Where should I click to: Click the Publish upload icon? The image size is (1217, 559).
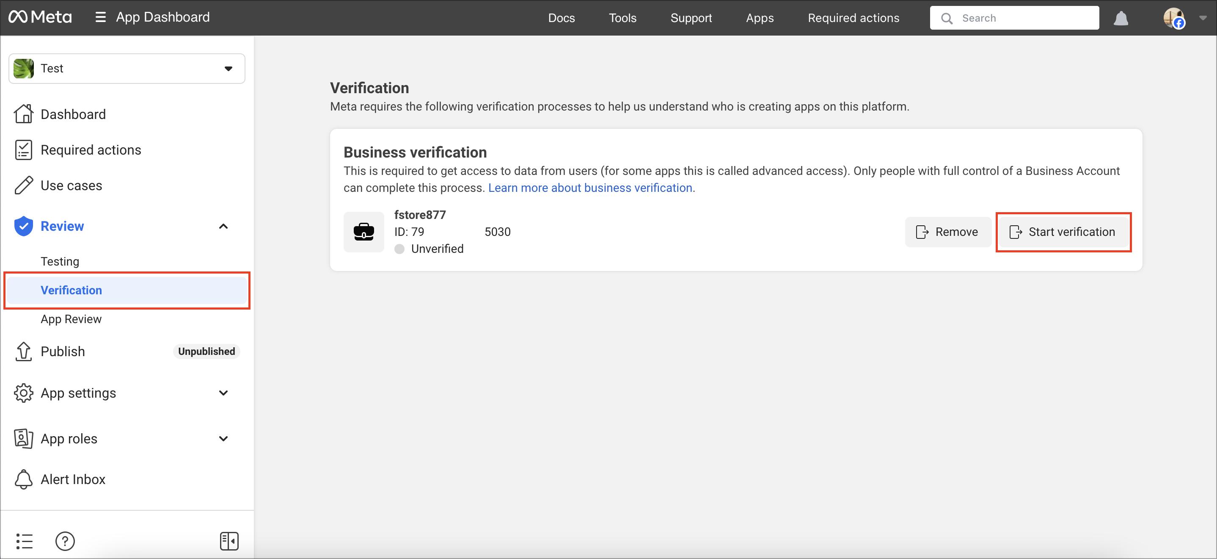[24, 351]
